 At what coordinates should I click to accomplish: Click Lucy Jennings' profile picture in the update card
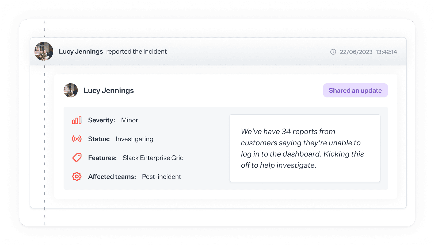(x=70, y=90)
